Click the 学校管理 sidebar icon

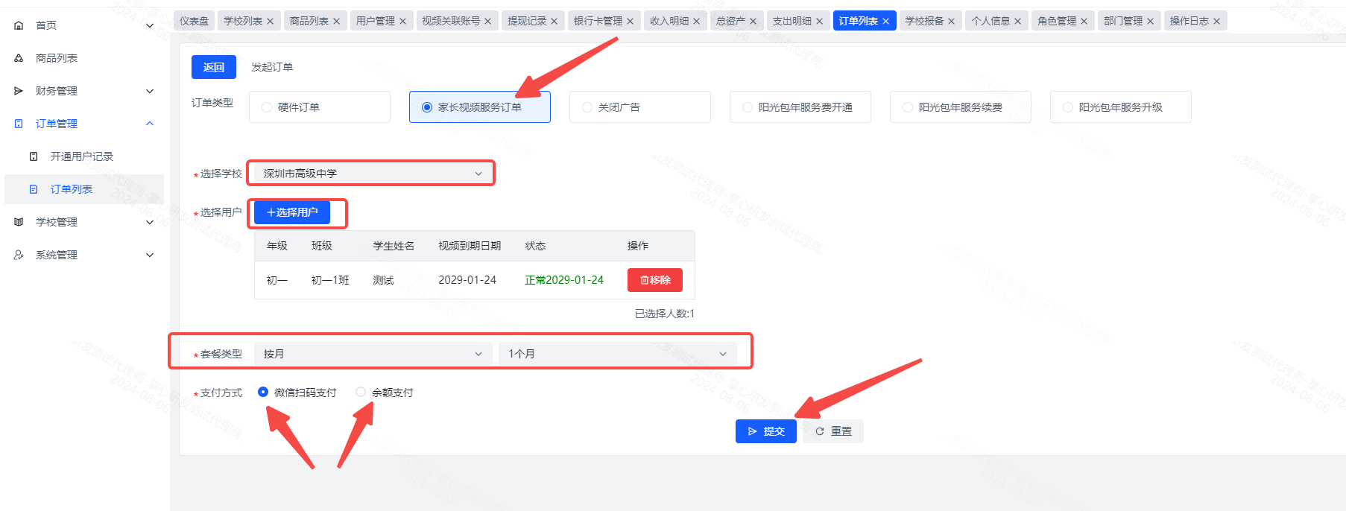click(19, 222)
